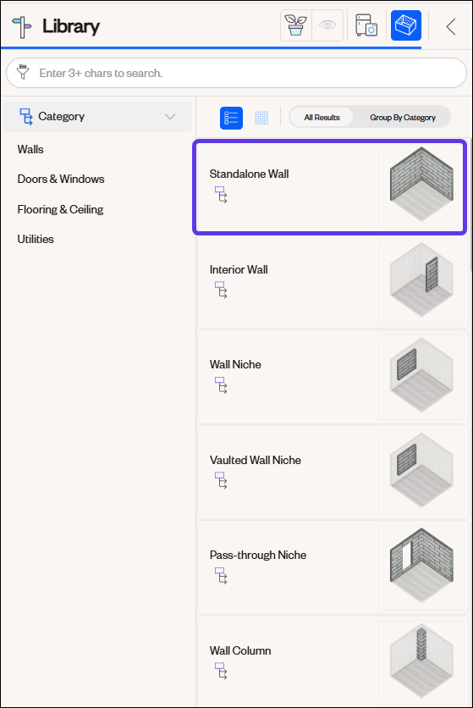The width and height of the screenshot is (473, 708).
Task: Open the appliances library icon
Action: tap(366, 25)
